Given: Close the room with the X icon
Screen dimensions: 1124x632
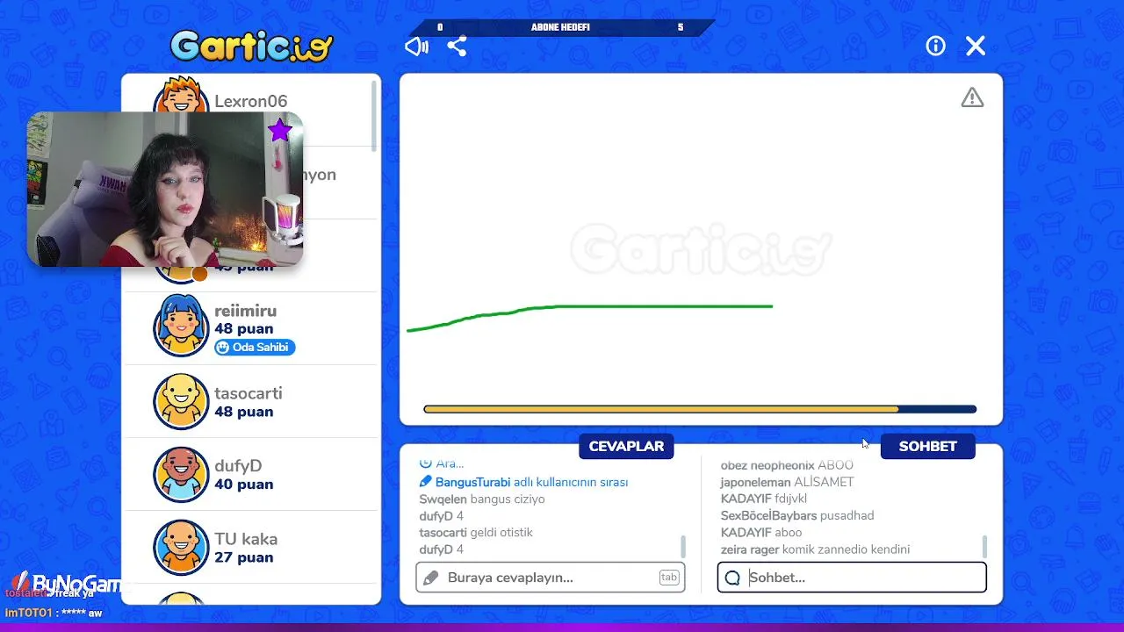Looking at the screenshot, I should pos(976,46).
